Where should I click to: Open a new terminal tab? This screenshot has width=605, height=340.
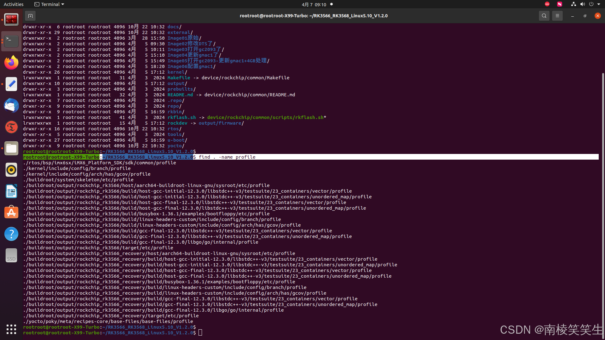click(x=30, y=16)
